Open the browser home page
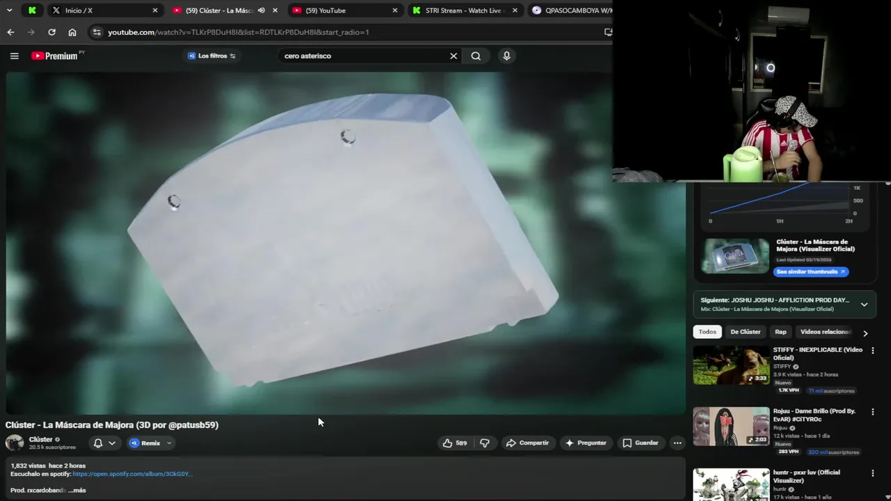The height and width of the screenshot is (501, 891). click(72, 32)
